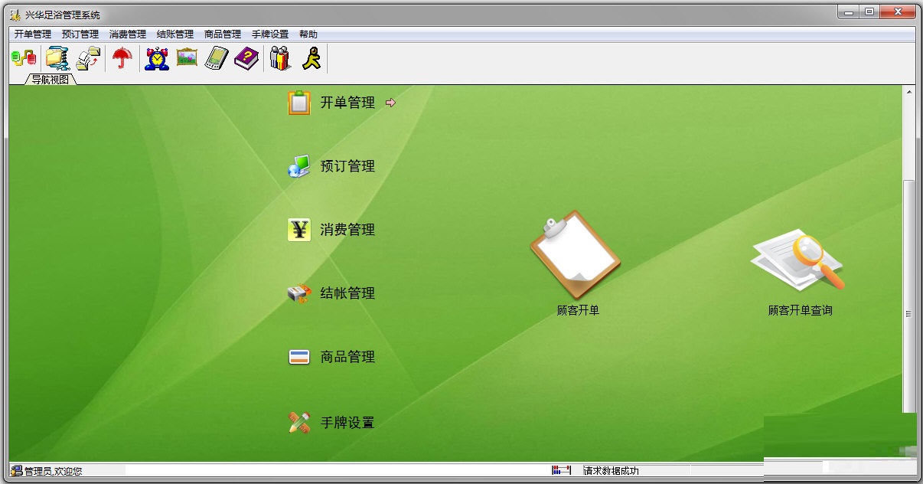923x484 pixels.
Task: Click the file transfer toolbar icon
Action: pyautogui.click(x=88, y=57)
